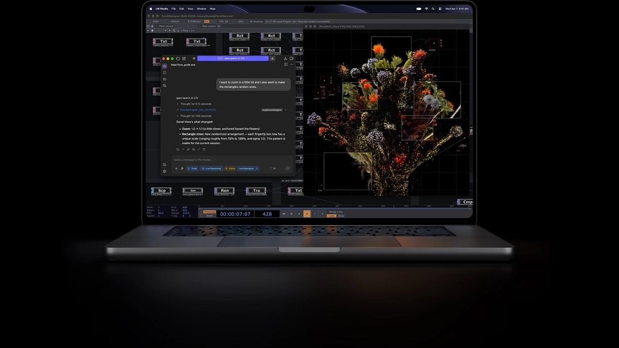Copy the assistant response
Viewport: 619px width, 348px height.
[193, 150]
